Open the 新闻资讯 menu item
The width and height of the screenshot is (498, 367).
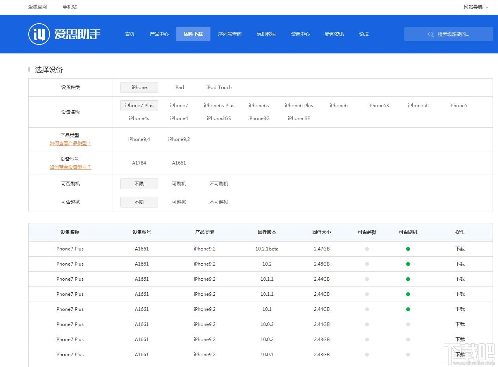(334, 34)
